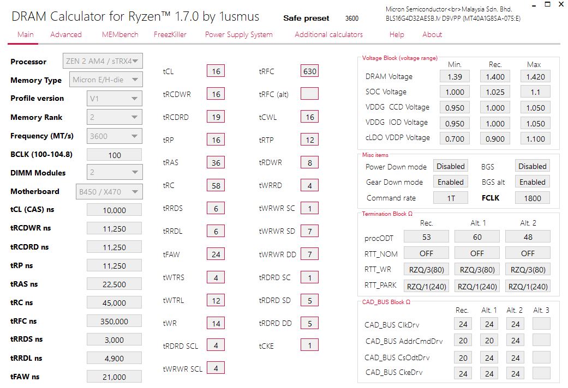The image size is (568, 388).
Task: Open Additional calculators tab
Action: (328, 34)
